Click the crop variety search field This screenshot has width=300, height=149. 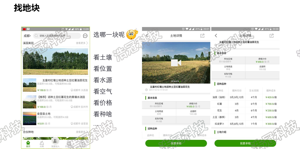pos(57,36)
